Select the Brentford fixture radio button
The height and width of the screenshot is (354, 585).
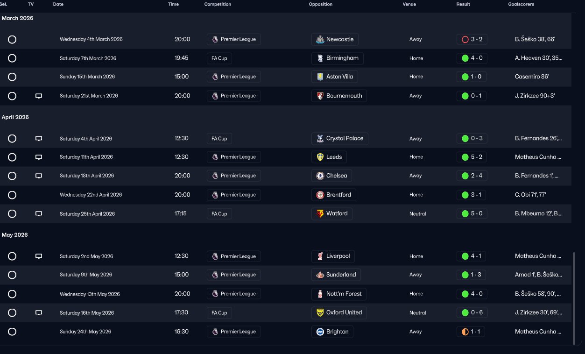coord(12,195)
